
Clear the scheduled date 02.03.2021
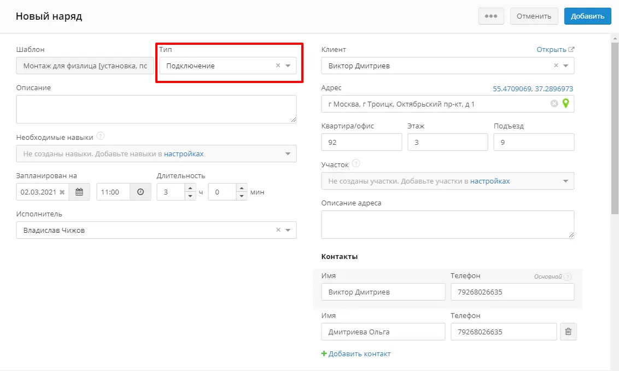62,192
